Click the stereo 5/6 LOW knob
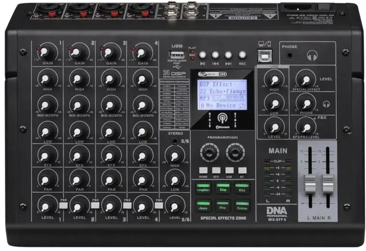The image size is (366, 251). [174, 180]
